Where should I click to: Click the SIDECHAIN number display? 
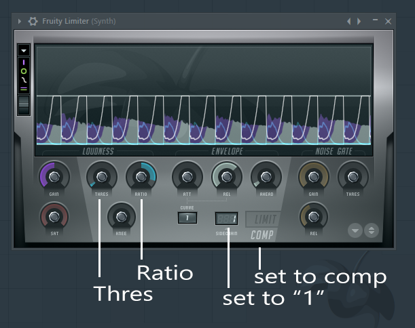click(x=226, y=219)
